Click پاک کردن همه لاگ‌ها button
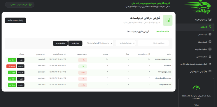217x107 pixels. coord(15,20)
